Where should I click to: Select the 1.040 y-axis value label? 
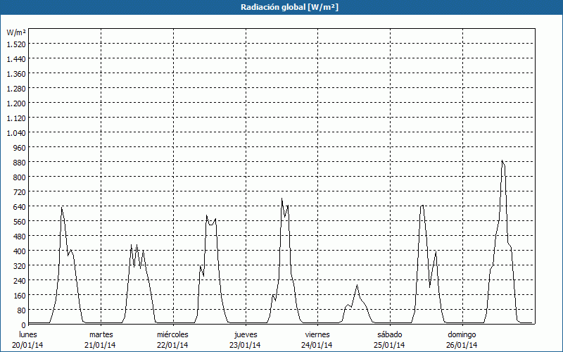click(16, 133)
